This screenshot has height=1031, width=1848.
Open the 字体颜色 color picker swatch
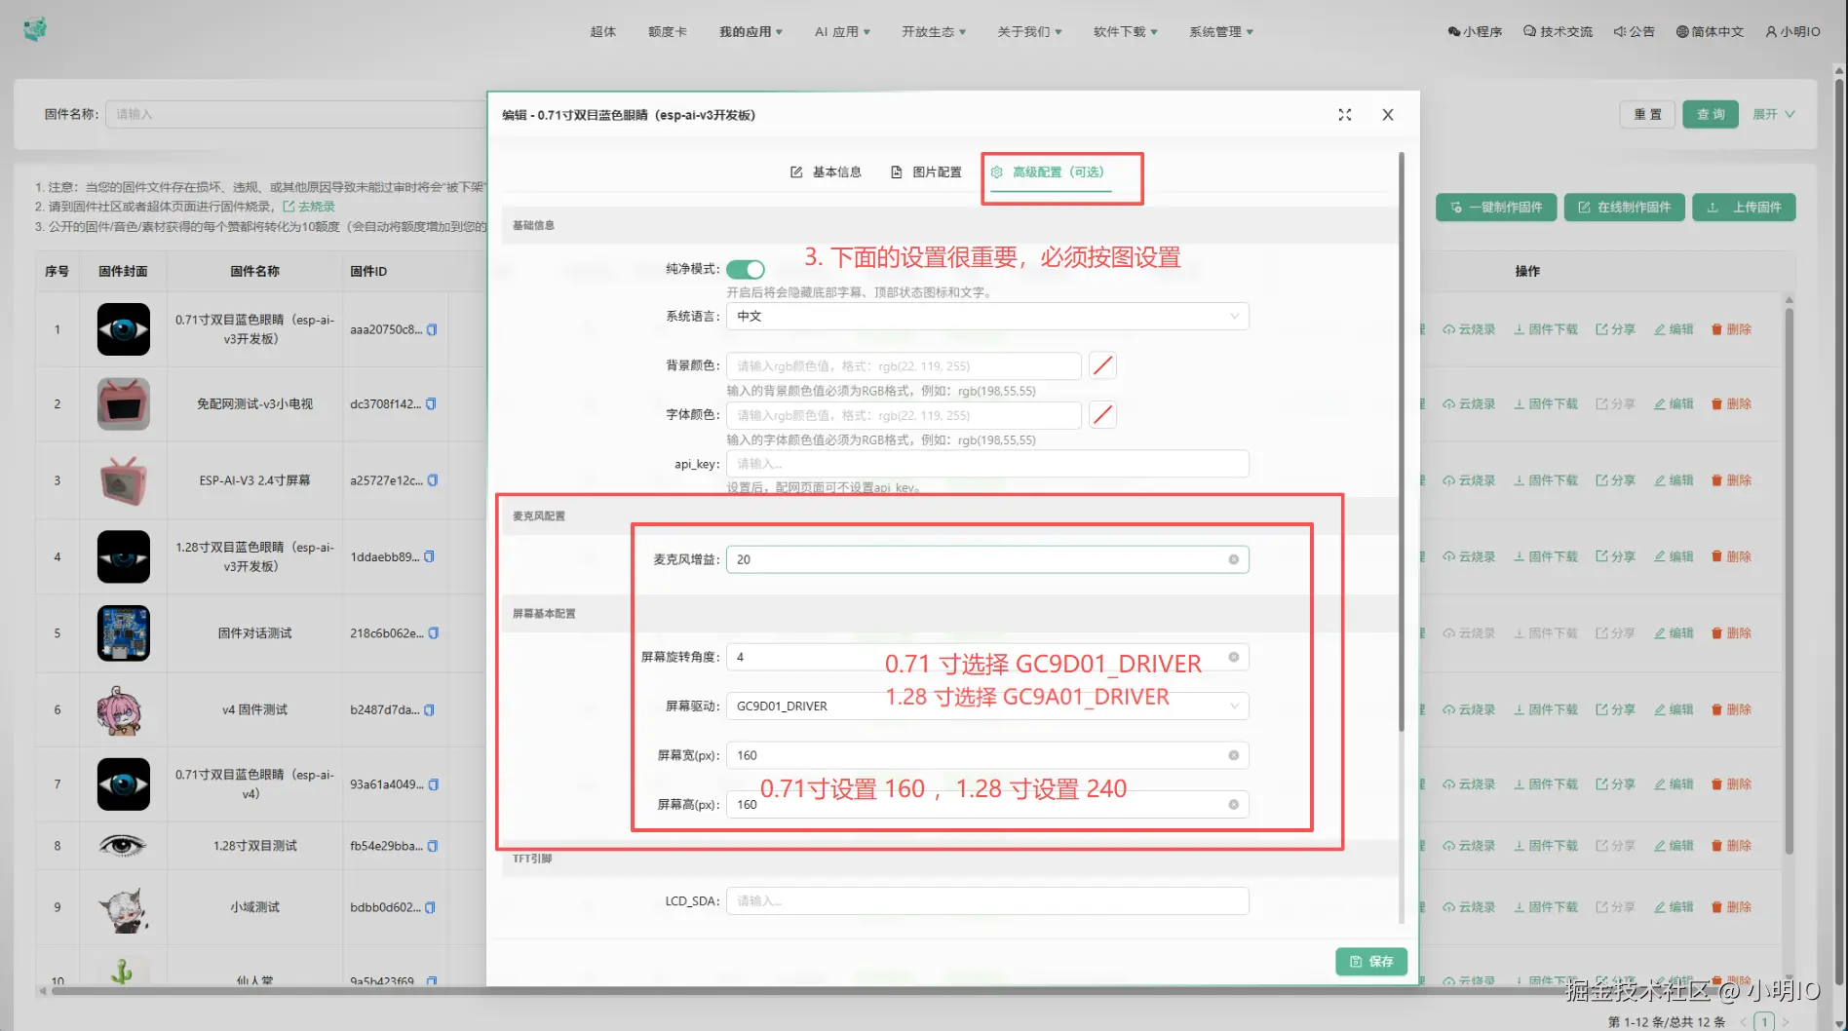[1102, 415]
